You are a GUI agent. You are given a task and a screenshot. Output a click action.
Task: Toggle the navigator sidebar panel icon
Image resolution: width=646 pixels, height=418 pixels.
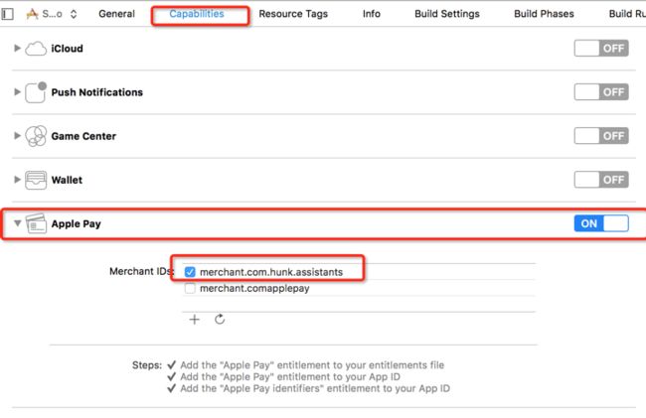coord(7,14)
